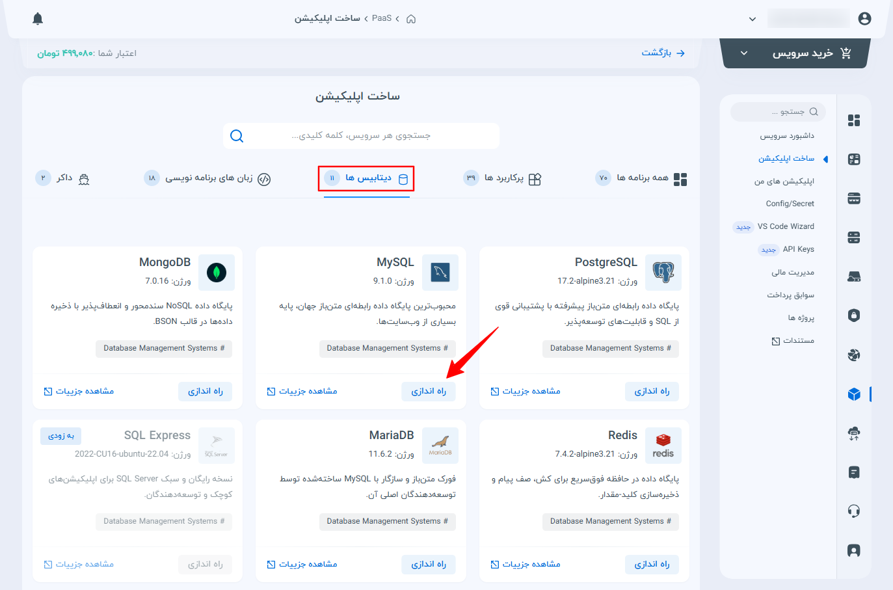Image resolution: width=893 pixels, height=590 pixels.
Task: View PostgreSQL details via مشاهده جزییات
Action: point(526,391)
